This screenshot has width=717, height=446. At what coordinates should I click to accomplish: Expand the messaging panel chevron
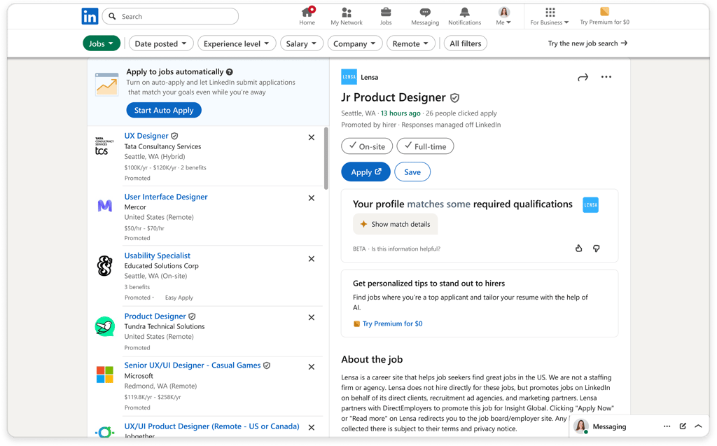(698, 426)
